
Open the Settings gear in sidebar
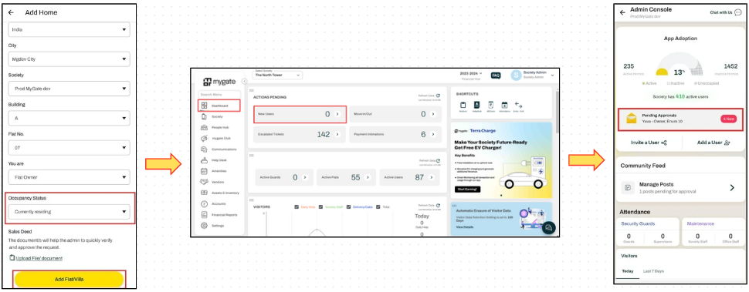(x=204, y=225)
